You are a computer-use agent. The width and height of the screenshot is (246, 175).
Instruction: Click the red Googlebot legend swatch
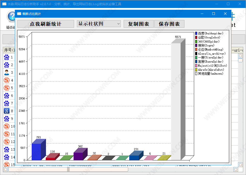(x=196, y=37)
